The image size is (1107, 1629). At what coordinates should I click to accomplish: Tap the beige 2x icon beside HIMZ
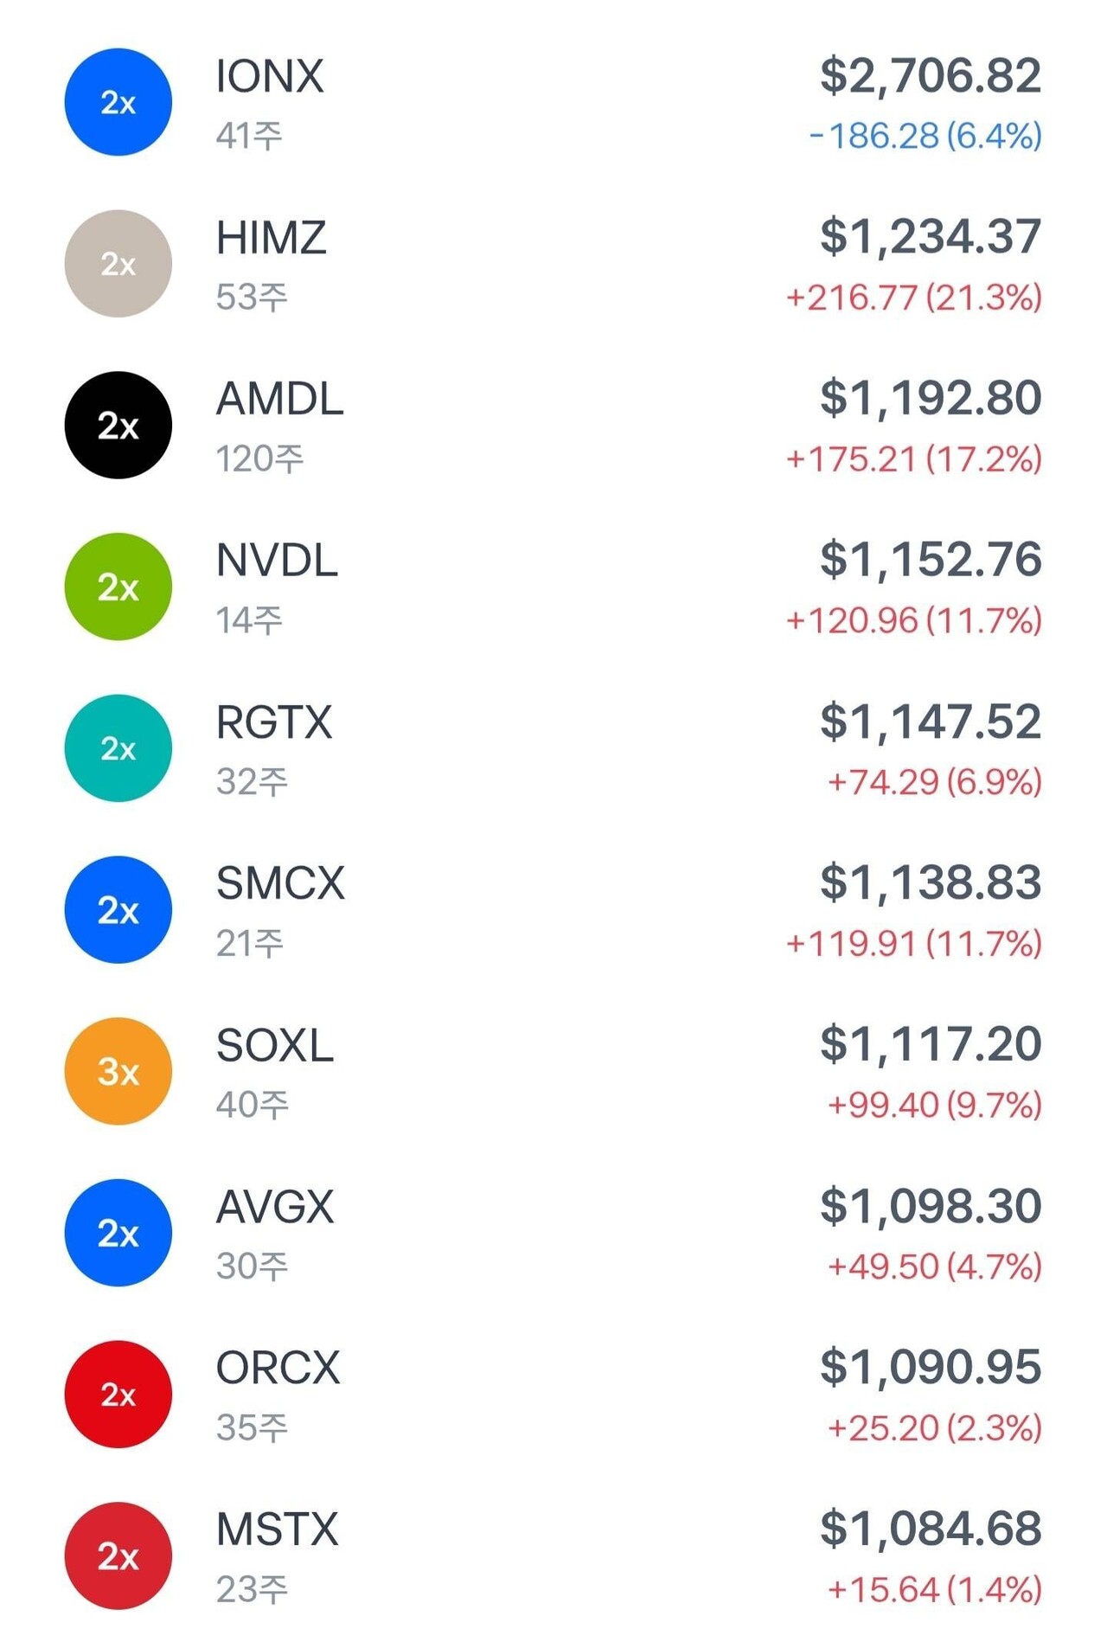tap(118, 264)
